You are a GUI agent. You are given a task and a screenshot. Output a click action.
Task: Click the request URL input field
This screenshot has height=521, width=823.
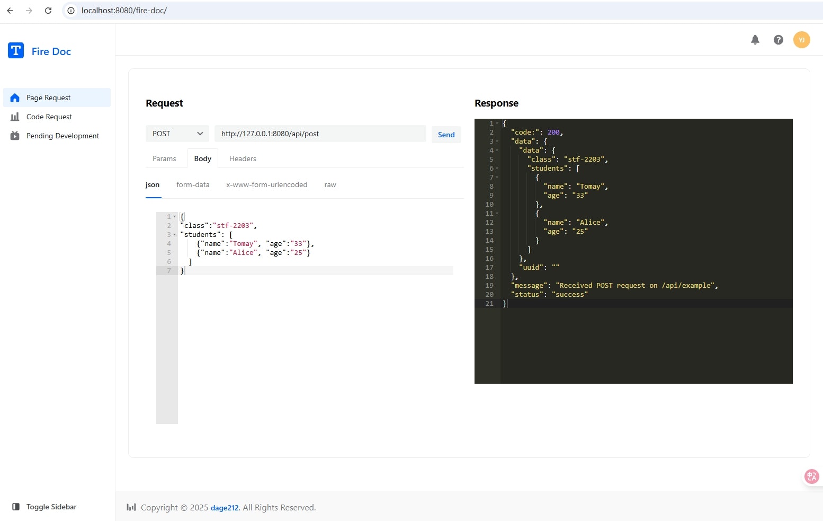coord(320,134)
